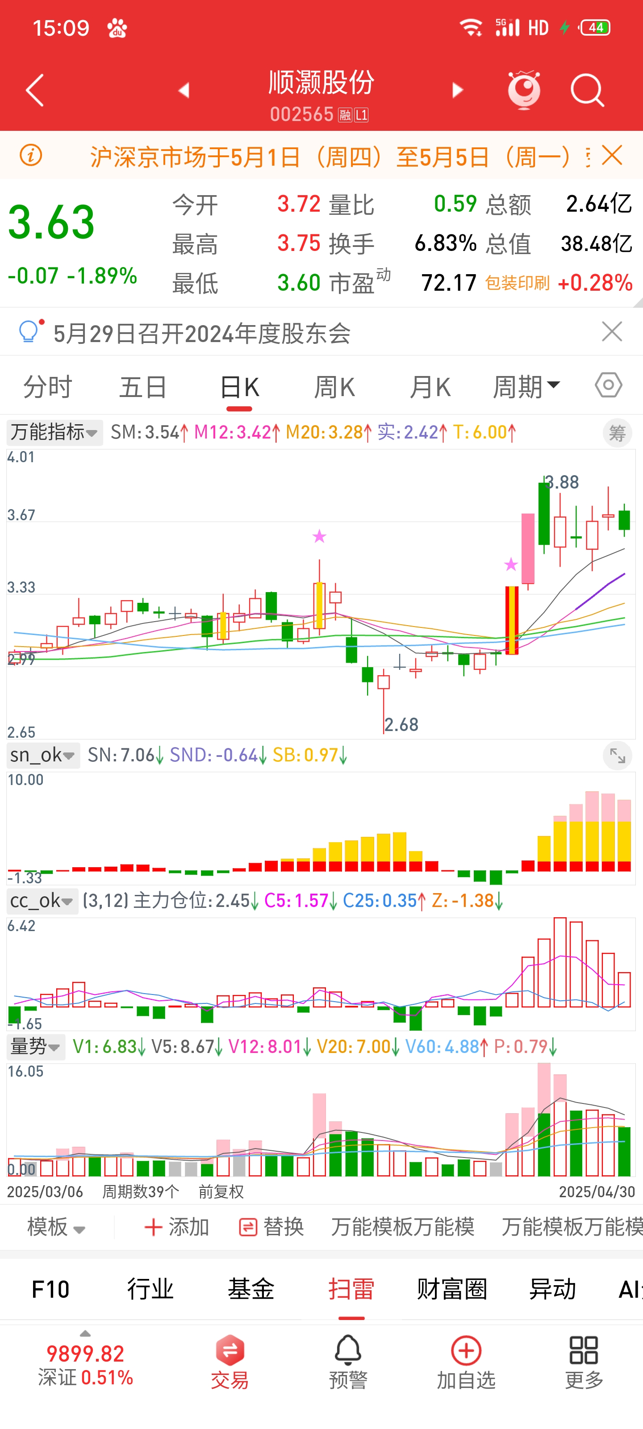Tap the 量比 volume ratio 0.59
Image resolution: width=643 pixels, height=1429 pixels.
455,204
